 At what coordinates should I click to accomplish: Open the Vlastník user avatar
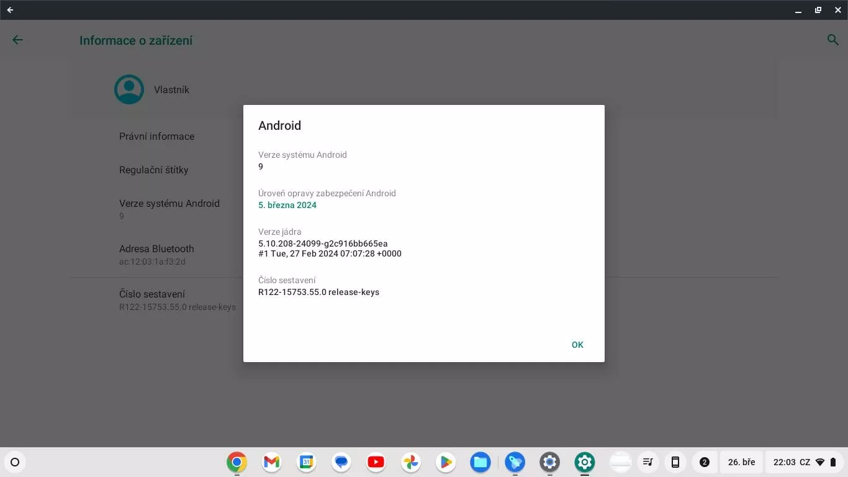(129, 89)
